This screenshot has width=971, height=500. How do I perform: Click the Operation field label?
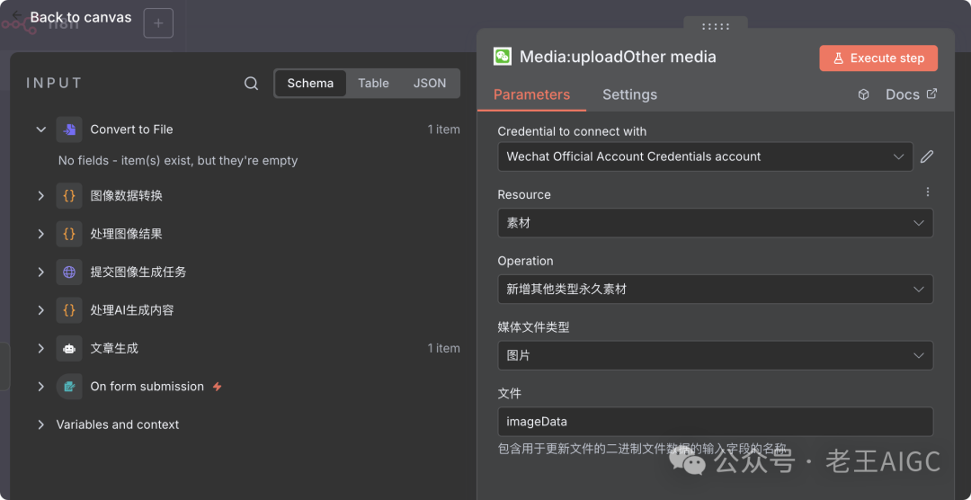tap(525, 261)
